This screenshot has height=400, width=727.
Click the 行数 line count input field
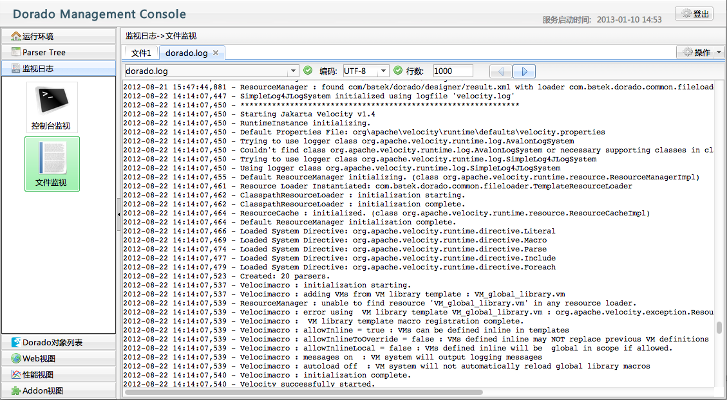coord(453,71)
